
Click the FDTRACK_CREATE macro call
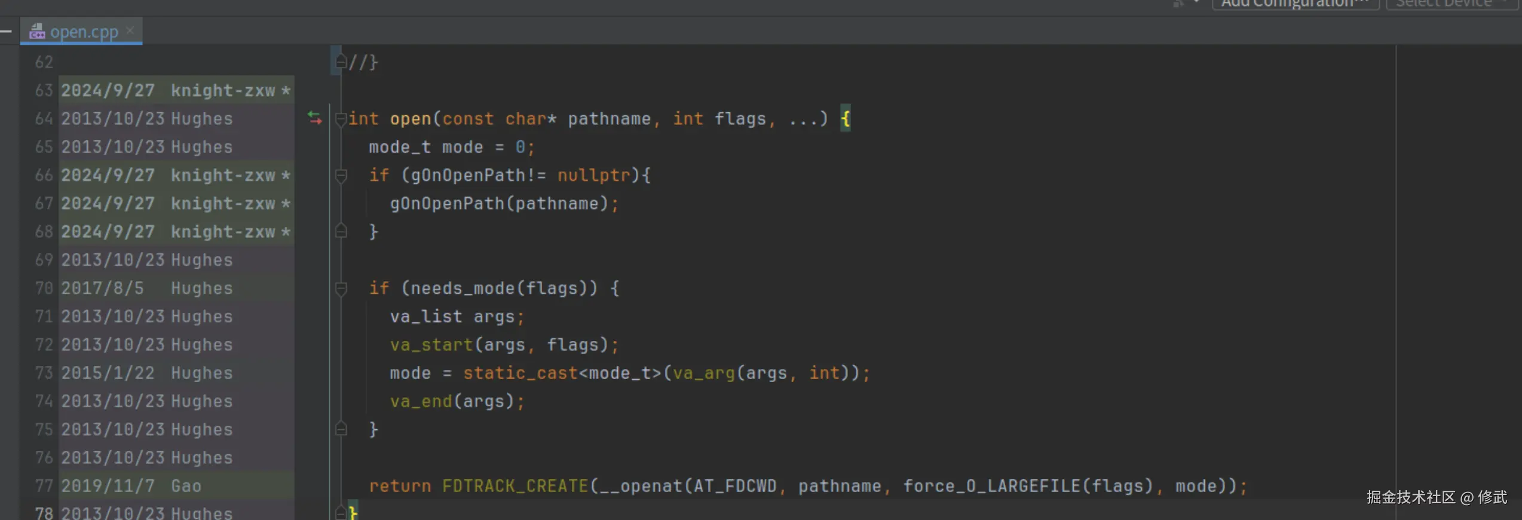coord(515,486)
